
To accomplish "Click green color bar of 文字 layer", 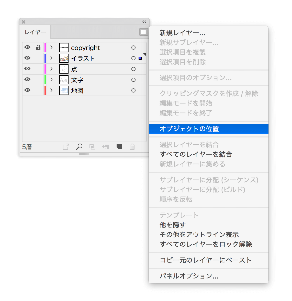I will [x=45, y=80].
